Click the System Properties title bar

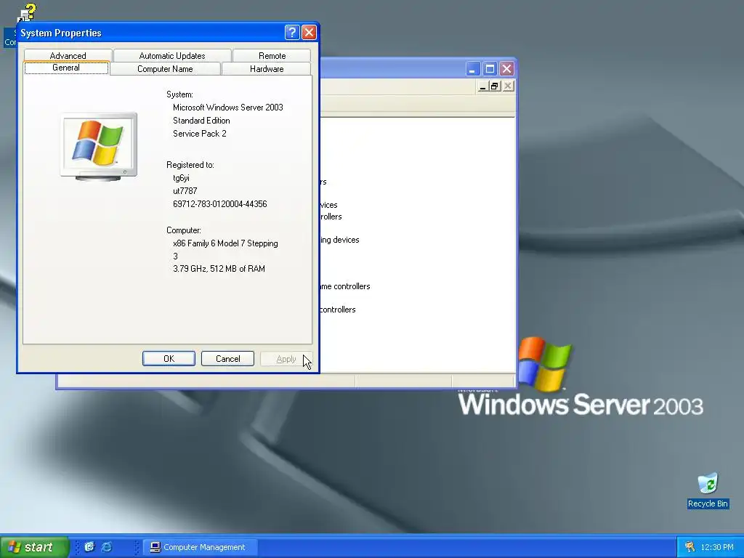point(151,32)
